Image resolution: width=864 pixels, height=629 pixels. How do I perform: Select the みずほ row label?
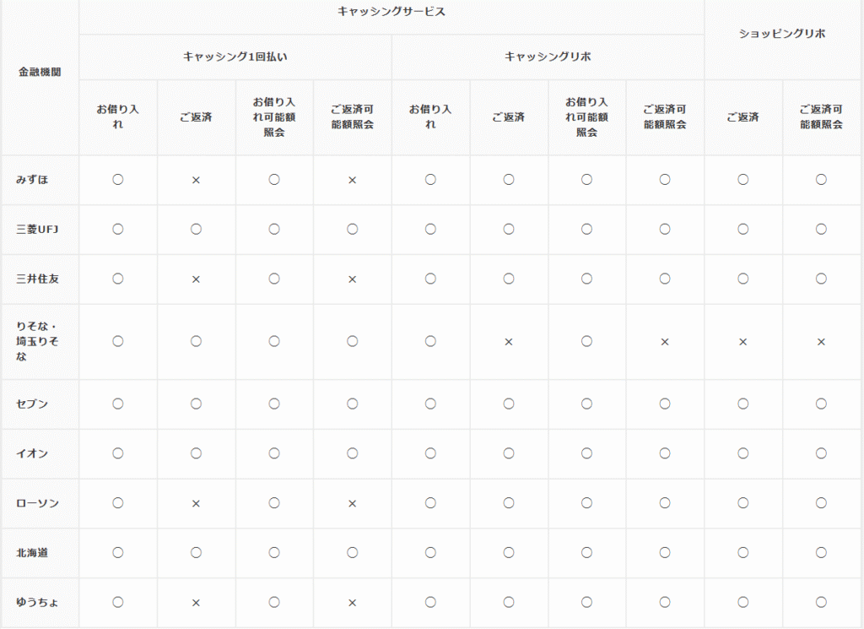coord(32,180)
